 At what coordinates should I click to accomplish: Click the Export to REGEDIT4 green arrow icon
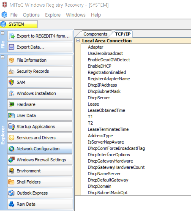pyautogui.click(x=12, y=36)
